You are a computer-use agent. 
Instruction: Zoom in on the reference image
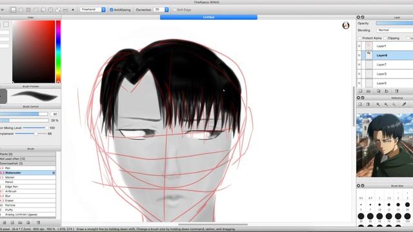(x=378, y=104)
